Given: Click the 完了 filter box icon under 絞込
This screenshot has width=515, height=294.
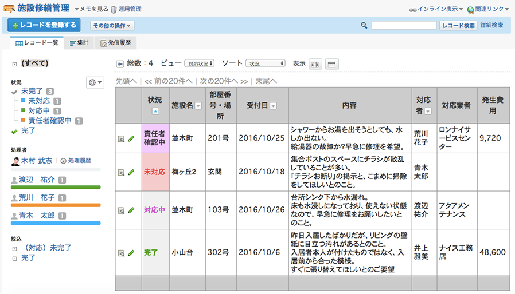Looking at the screenshot, I should click(x=14, y=259).
